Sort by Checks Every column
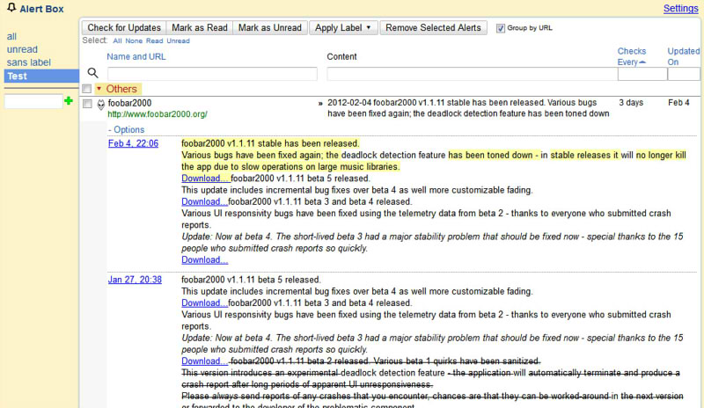Image resolution: width=704 pixels, height=408 pixels. [631, 56]
